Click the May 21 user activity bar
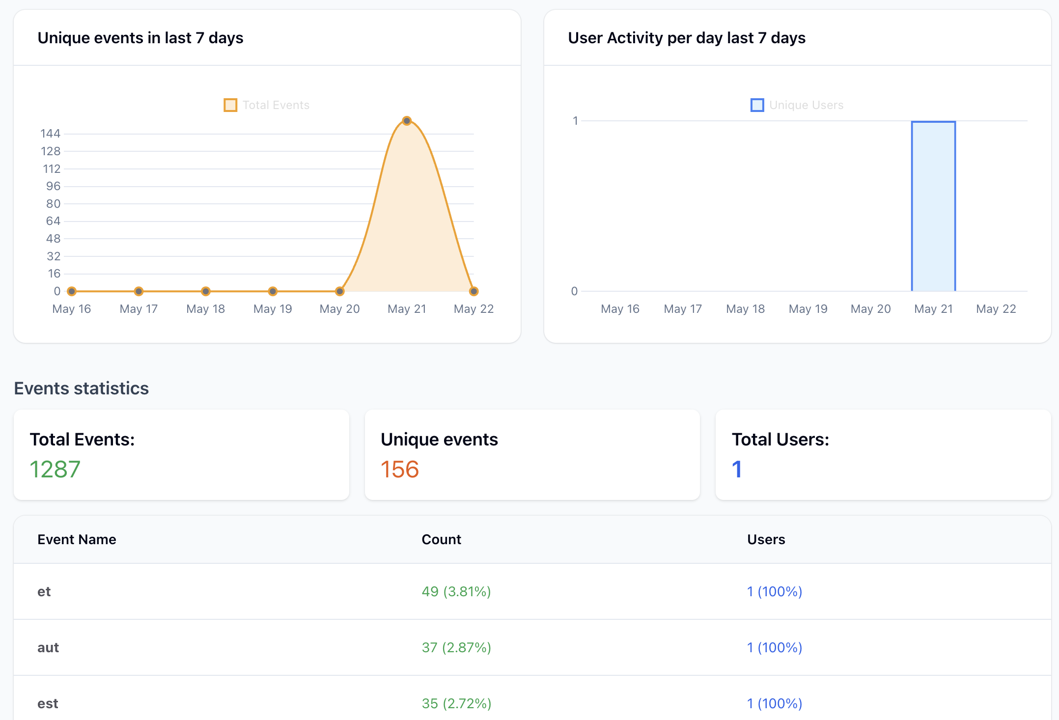This screenshot has width=1059, height=720. 933,206
